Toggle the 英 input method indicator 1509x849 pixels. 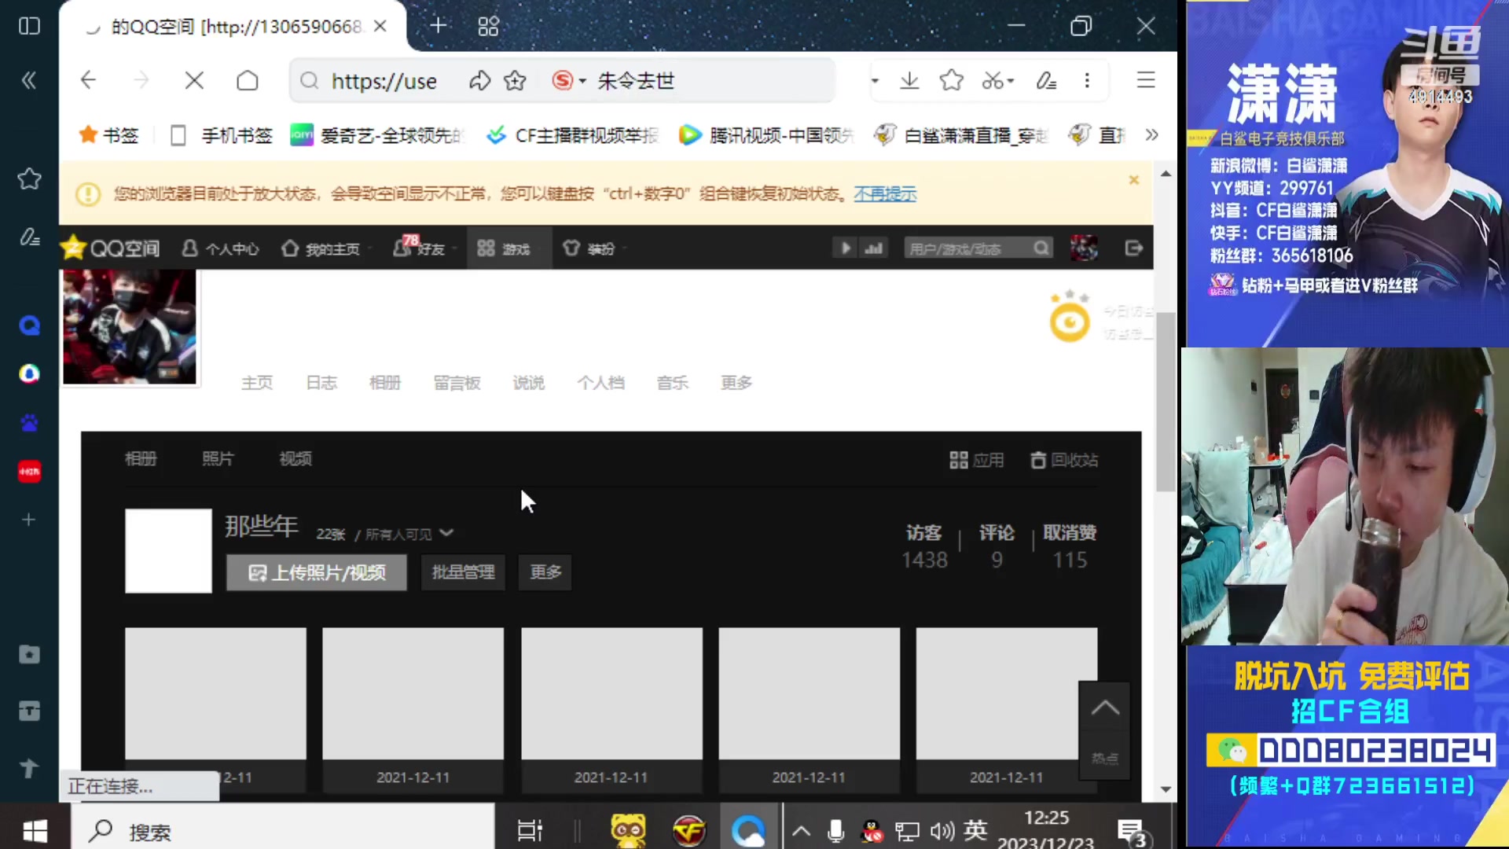point(975,829)
